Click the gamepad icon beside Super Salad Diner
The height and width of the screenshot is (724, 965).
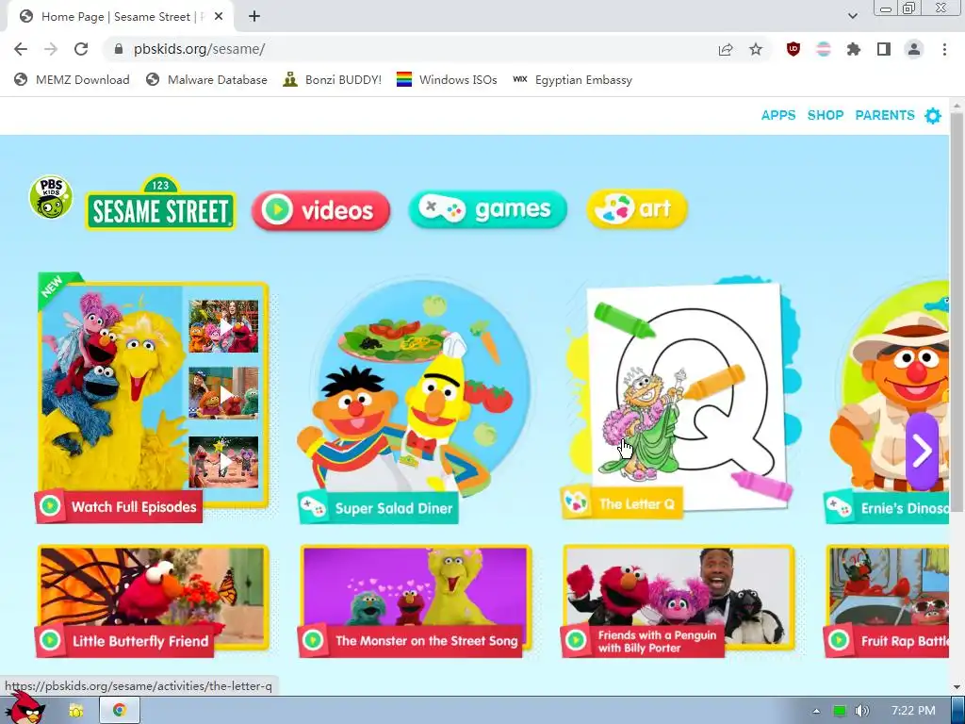coord(313,507)
